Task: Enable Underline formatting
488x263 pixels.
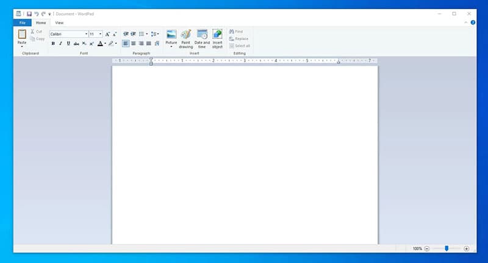Action: coord(68,44)
